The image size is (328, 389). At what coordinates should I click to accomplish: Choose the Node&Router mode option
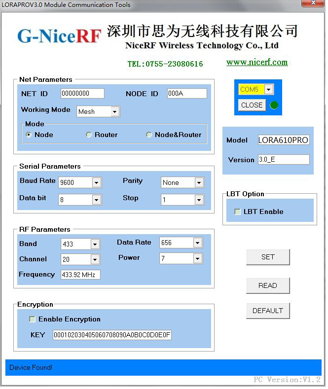(x=149, y=135)
